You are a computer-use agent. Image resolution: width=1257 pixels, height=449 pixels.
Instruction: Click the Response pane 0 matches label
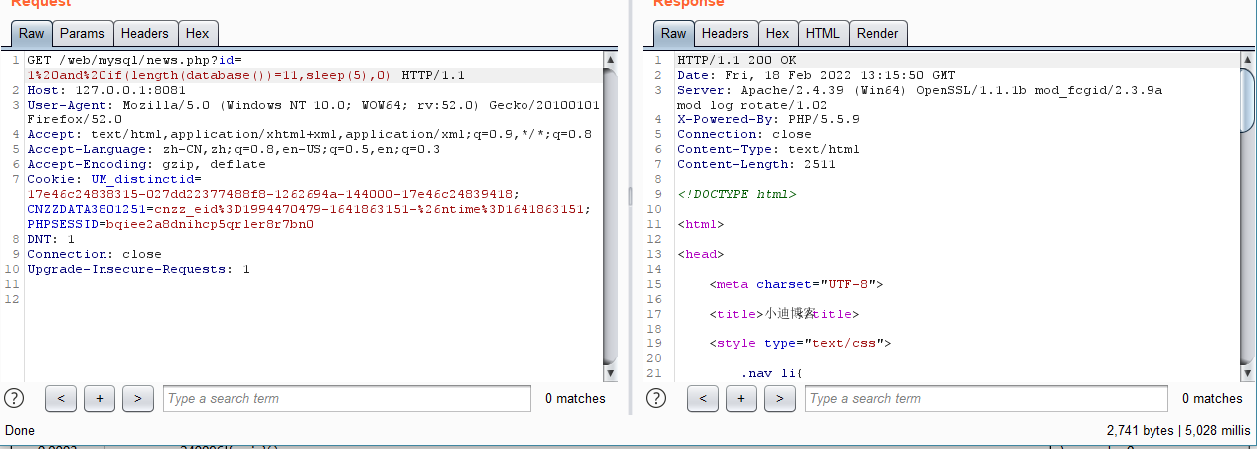pos(1212,398)
